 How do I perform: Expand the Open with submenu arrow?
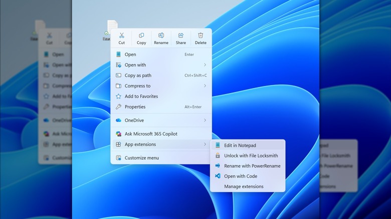pos(205,65)
